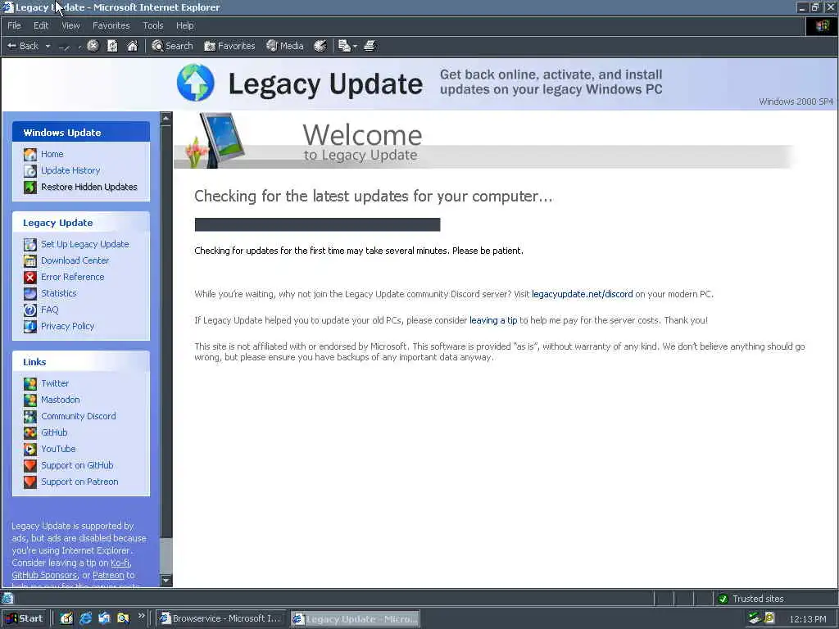Click the system tray clock
The image size is (839, 629).
click(807, 619)
